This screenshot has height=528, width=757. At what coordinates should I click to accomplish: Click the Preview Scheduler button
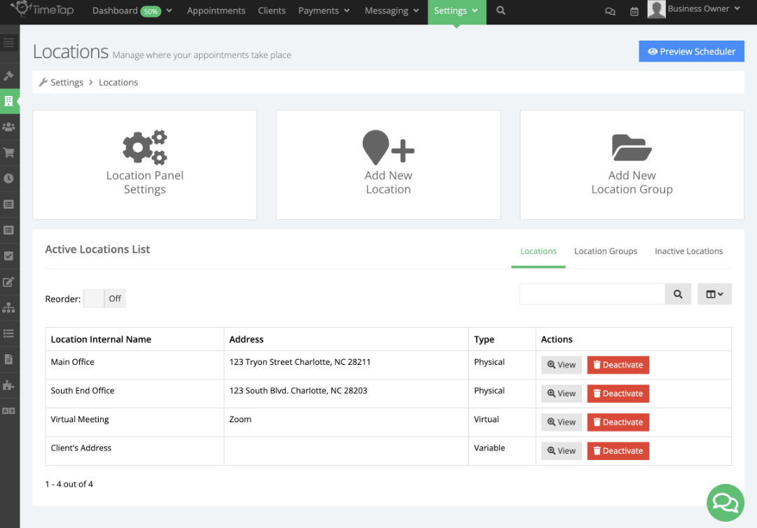coord(691,50)
